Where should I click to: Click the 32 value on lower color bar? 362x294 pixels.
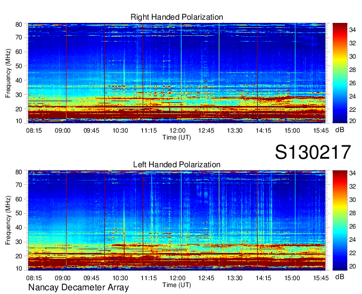352,186
